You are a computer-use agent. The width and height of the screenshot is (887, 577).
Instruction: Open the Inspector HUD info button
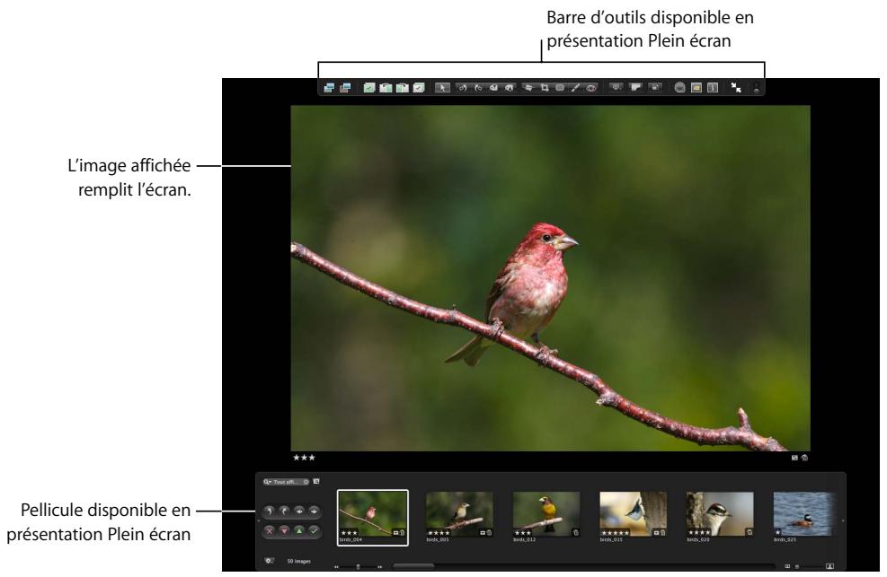(713, 88)
